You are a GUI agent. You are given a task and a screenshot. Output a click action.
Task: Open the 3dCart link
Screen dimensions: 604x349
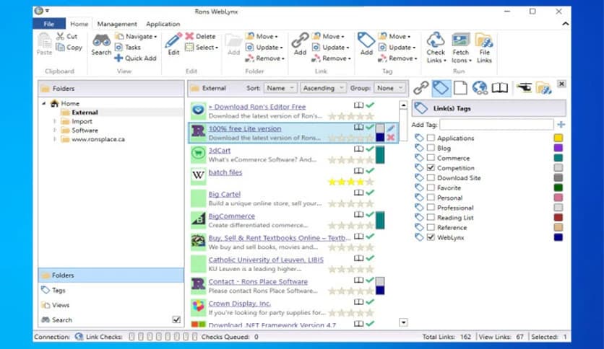219,150
